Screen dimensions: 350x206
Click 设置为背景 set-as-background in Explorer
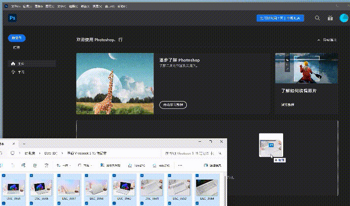coord(111,165)
